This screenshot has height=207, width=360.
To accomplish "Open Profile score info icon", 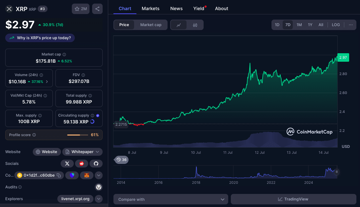I will [x=34, y=135].
